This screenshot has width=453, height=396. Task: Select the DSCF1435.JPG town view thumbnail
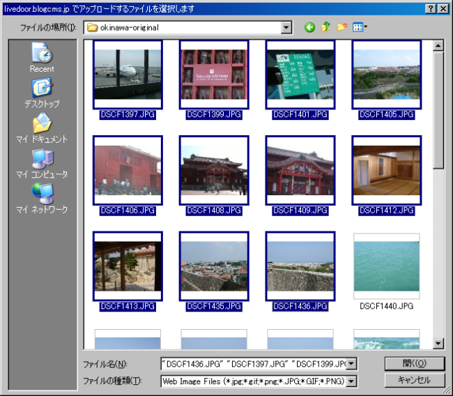pyautogui.click(x=214, y=266)
